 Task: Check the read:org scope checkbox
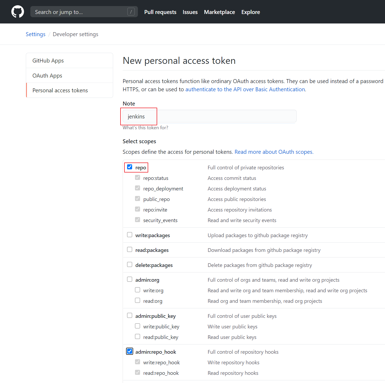(137, 300)
